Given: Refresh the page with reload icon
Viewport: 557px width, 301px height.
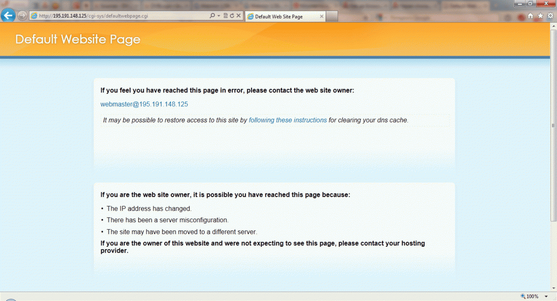Looking at the screenshot, I should pyautogui.click(x=232, y=16).
